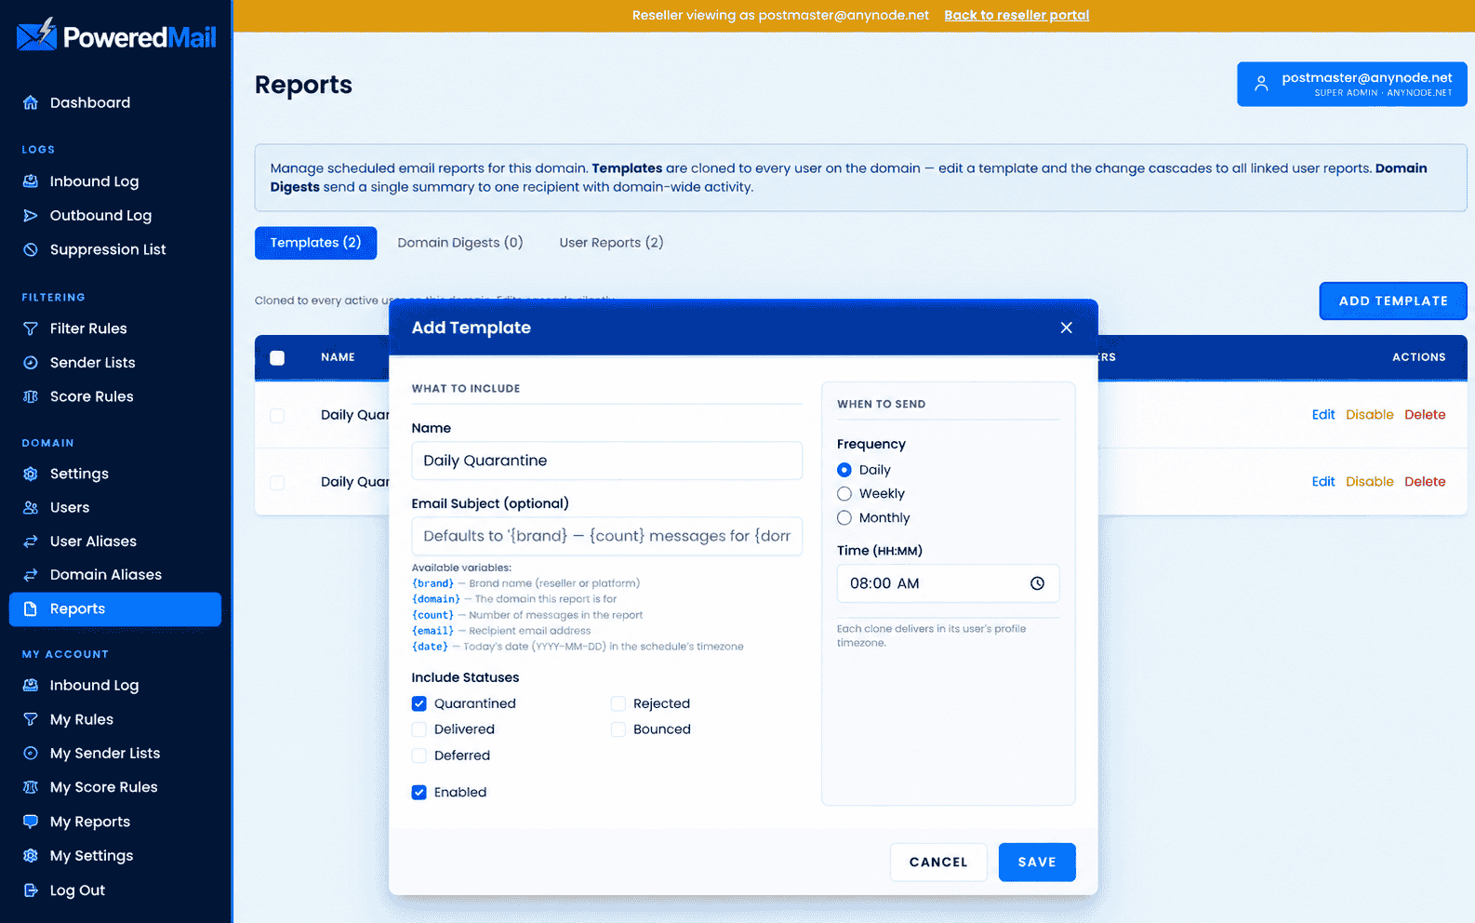Viewport: 1475px width, 923px height.
Task: Click the Score Rules scale icon
Action: (x=31, y=396)
